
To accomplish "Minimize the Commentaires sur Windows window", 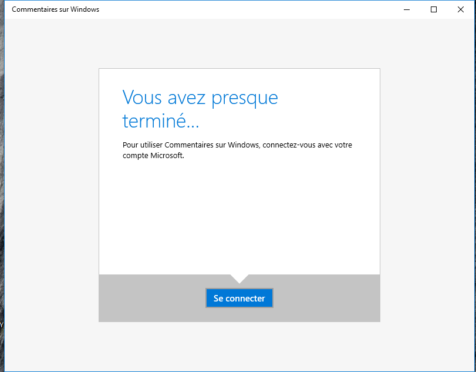I will point(407,9).
